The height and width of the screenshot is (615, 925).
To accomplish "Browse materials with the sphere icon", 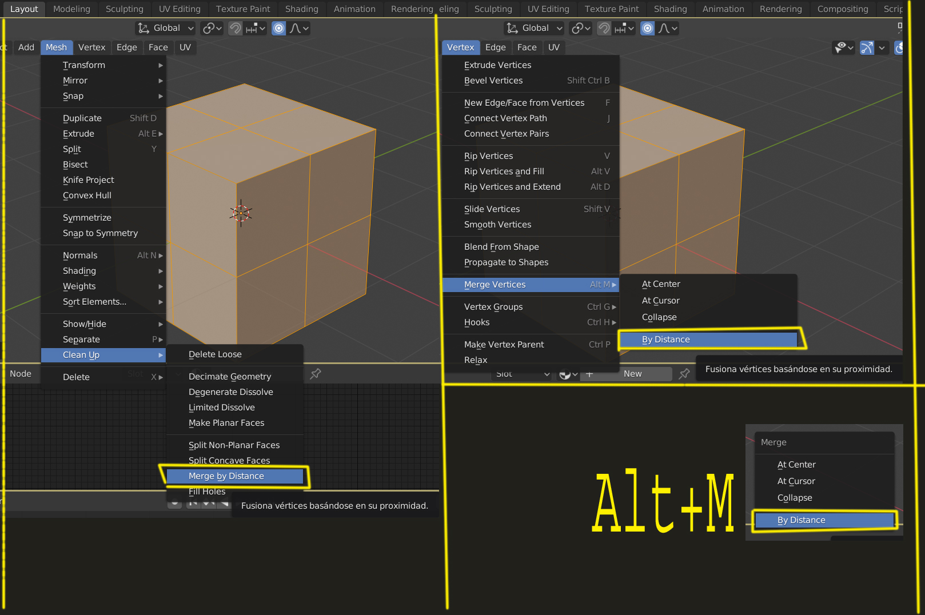I will pyautogui.click(x=568, y=374).
